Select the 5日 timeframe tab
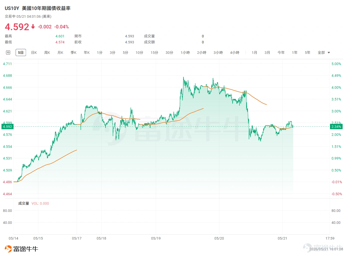The width and height of the screenshot is (348, 257). point(21,53)
